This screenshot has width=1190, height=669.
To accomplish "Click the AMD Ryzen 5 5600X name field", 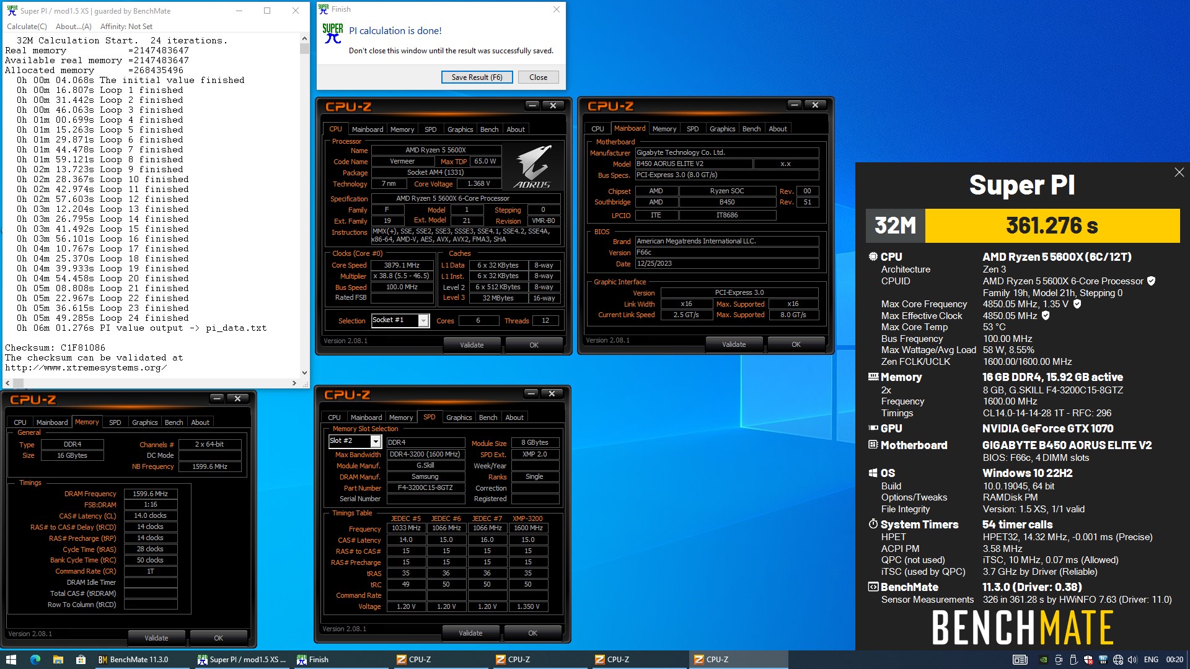I will (436, 150).
